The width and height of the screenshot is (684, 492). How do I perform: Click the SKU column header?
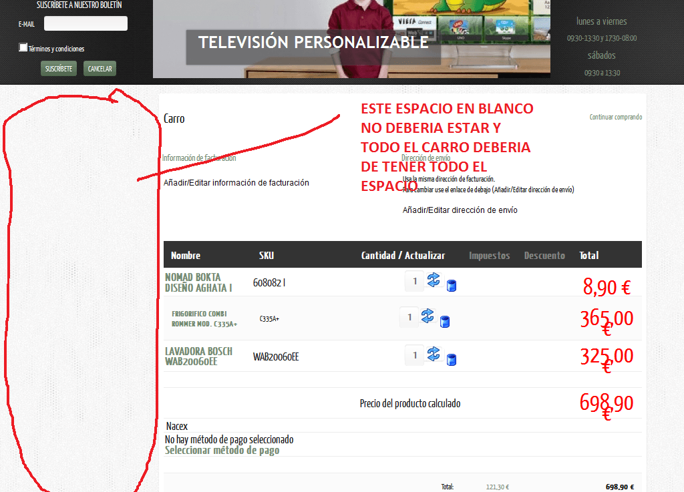(x=267, y=256)
